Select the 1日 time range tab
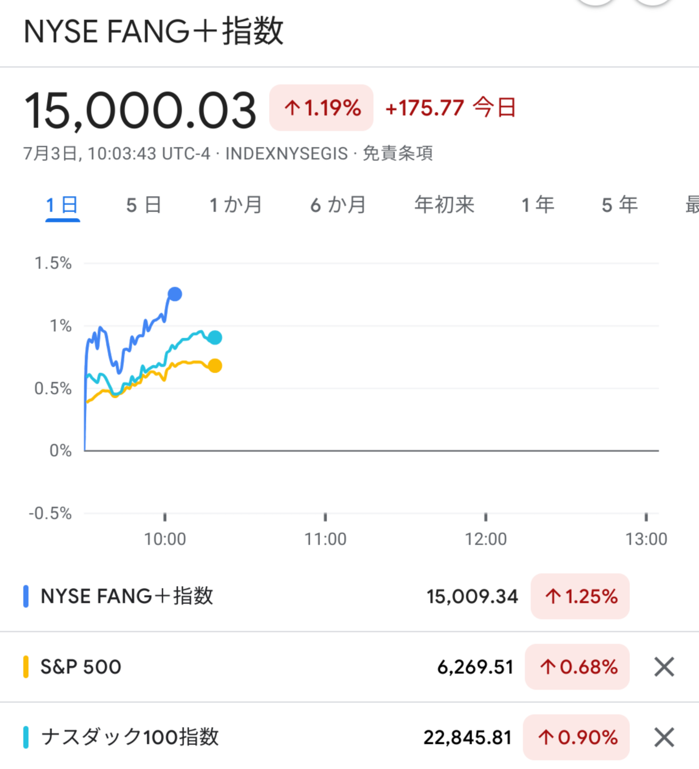Image resolution: width=699 pixels, height=769 pixels. (x=62, y=205)
